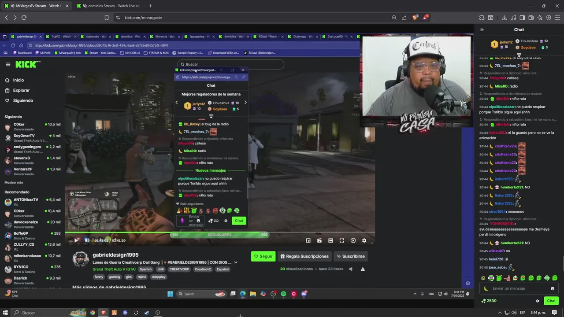Open Windows Start button on outer taskbar

point(5,313)
